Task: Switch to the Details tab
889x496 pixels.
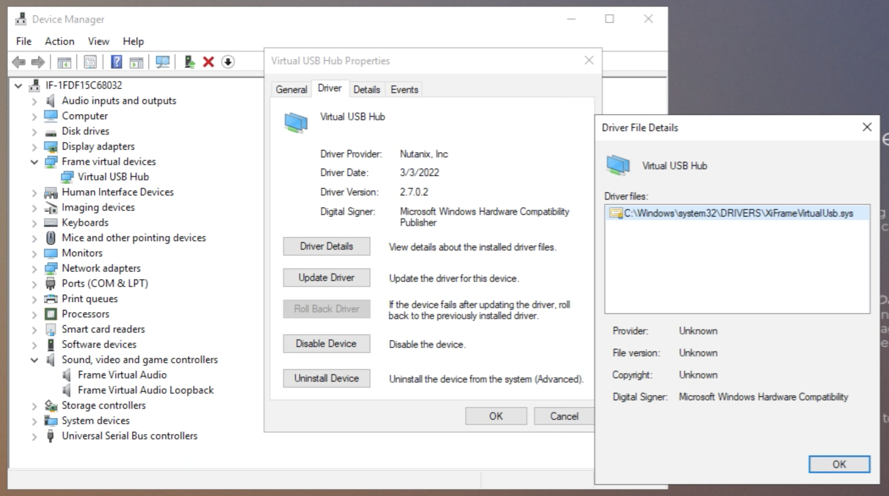Action: point(367,89)
